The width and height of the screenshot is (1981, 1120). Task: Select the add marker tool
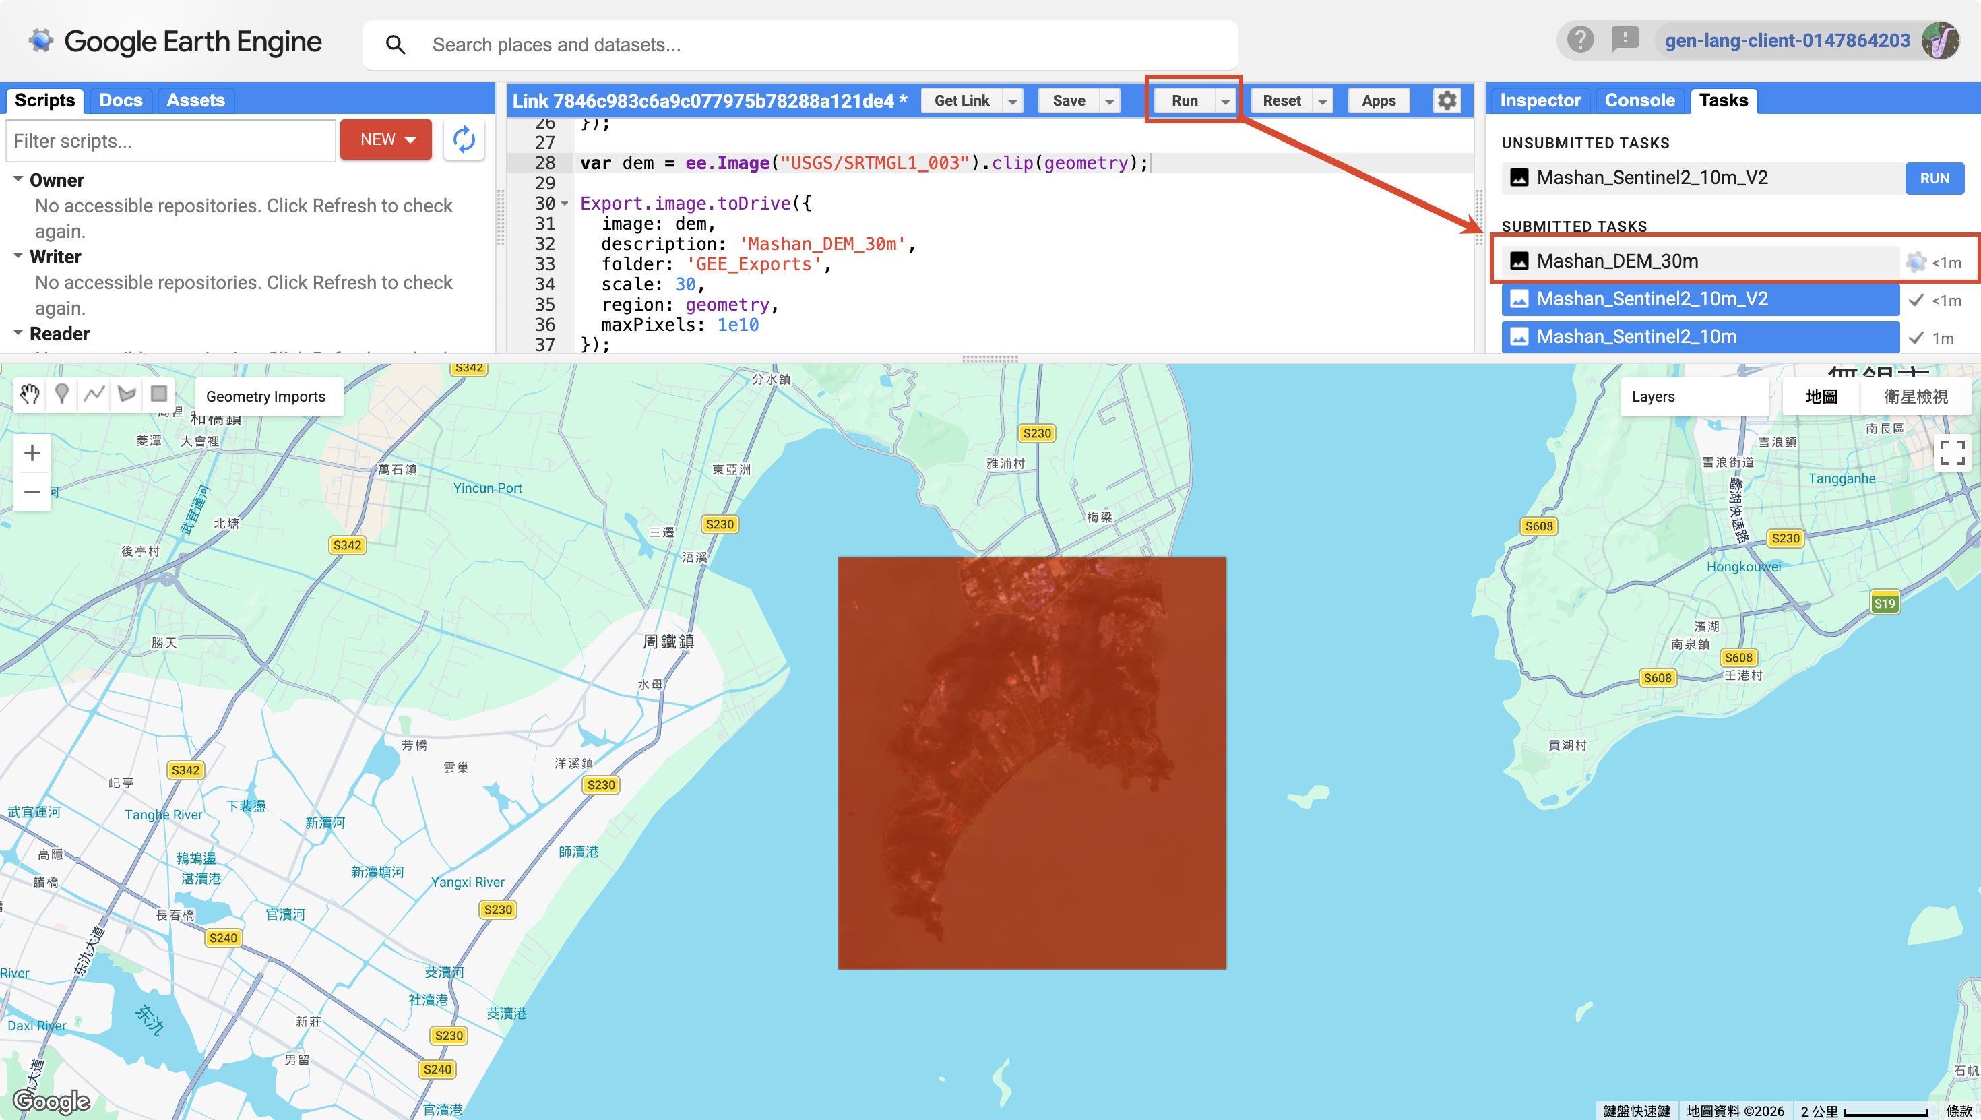(x=62, y=395)
